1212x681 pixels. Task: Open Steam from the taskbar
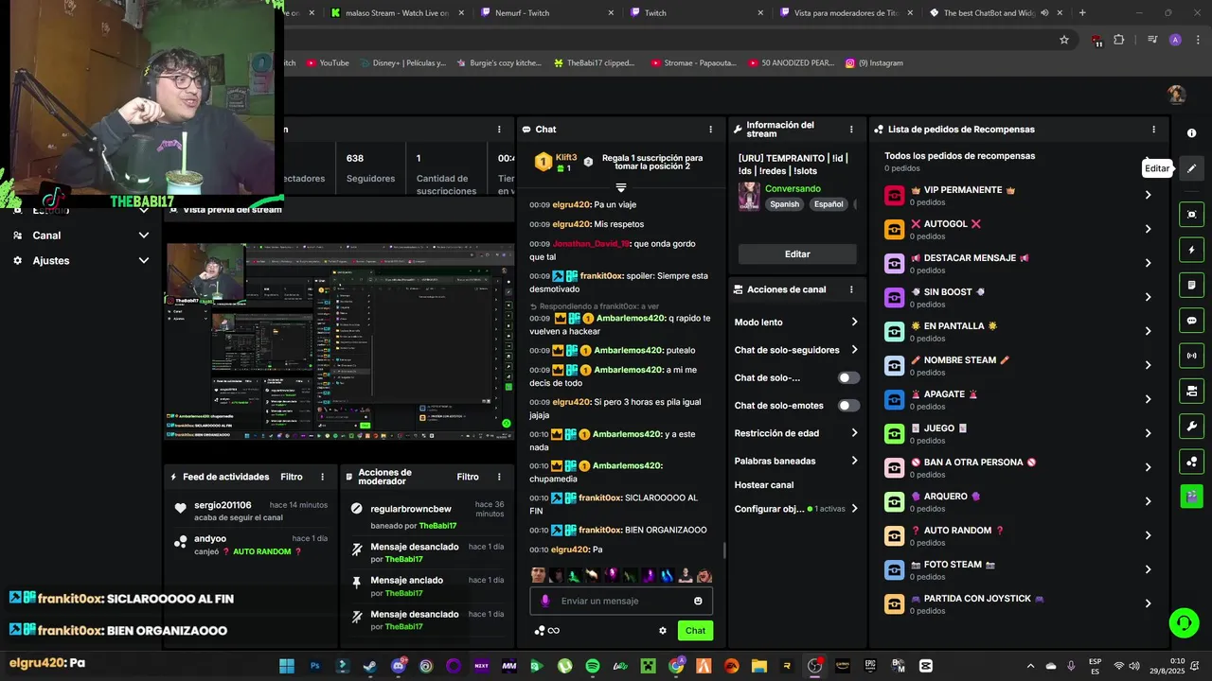370,666
